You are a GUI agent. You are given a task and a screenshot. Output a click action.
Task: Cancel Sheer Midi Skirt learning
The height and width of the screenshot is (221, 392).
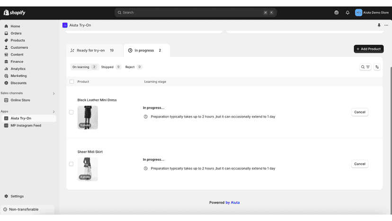coord(359,164)
